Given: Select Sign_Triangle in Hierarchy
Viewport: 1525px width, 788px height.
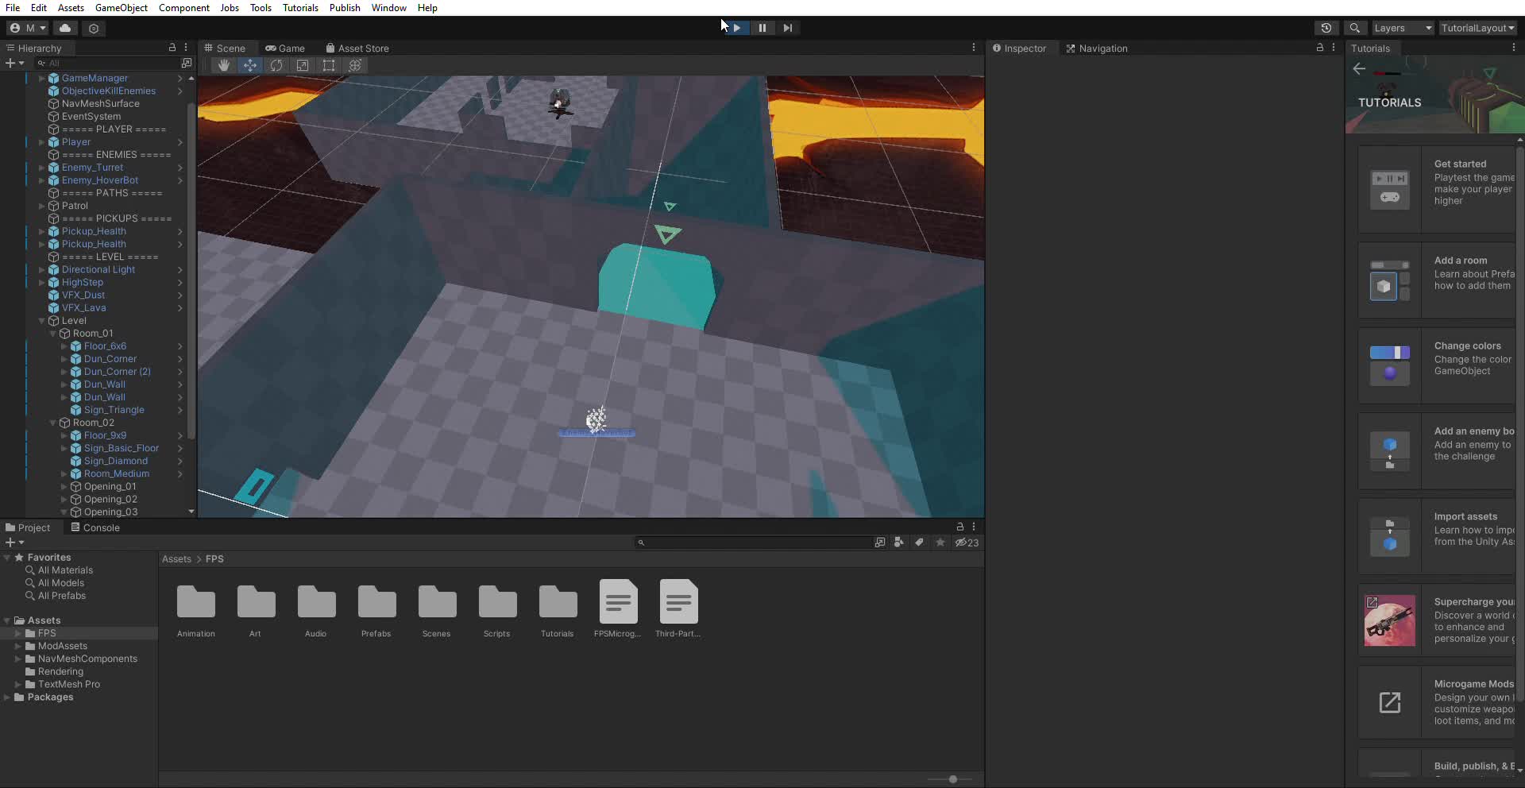Looking at the screenshot, I should click(x=114, y=410).
